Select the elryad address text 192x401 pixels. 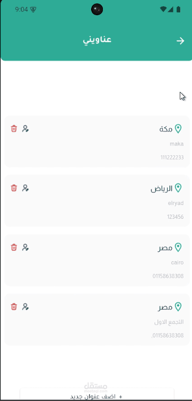pyautogui.click(x=176, y=203)
